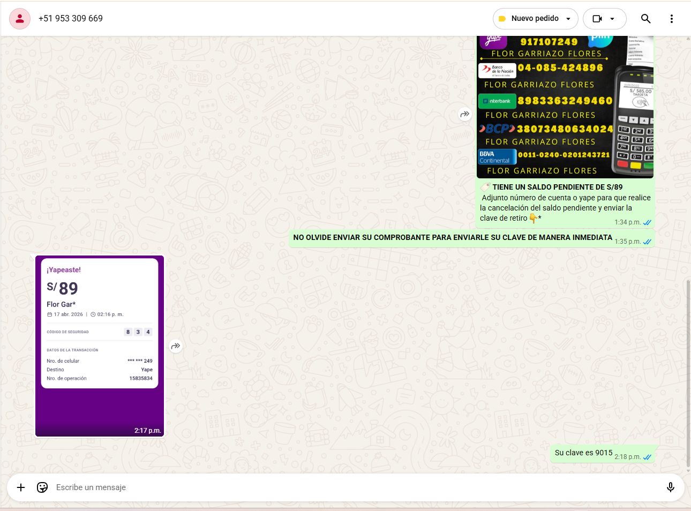Click the contact profile avatar

(20, 19)
